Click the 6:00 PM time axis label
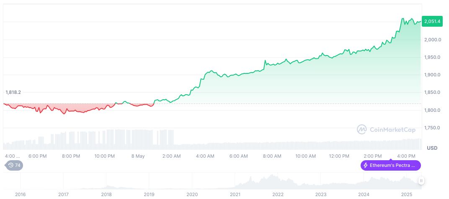Viewport: 449px width, 199px height. (37, 156)
